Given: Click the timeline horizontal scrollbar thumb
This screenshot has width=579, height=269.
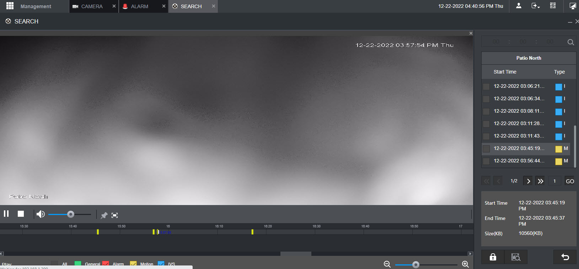Looking at the screenshot, I should pos(296,254).
